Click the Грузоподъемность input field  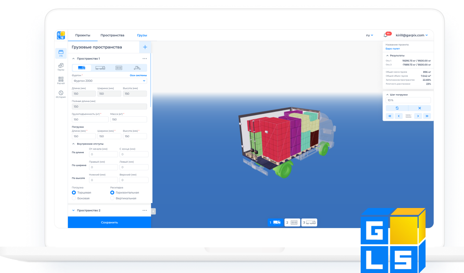coord(90,120)
